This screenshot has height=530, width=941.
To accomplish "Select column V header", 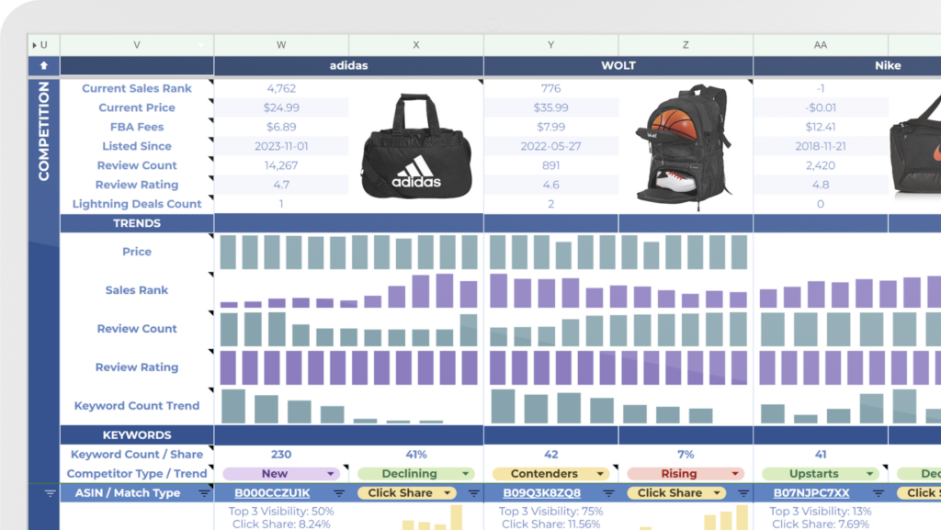I will (137, 45).
